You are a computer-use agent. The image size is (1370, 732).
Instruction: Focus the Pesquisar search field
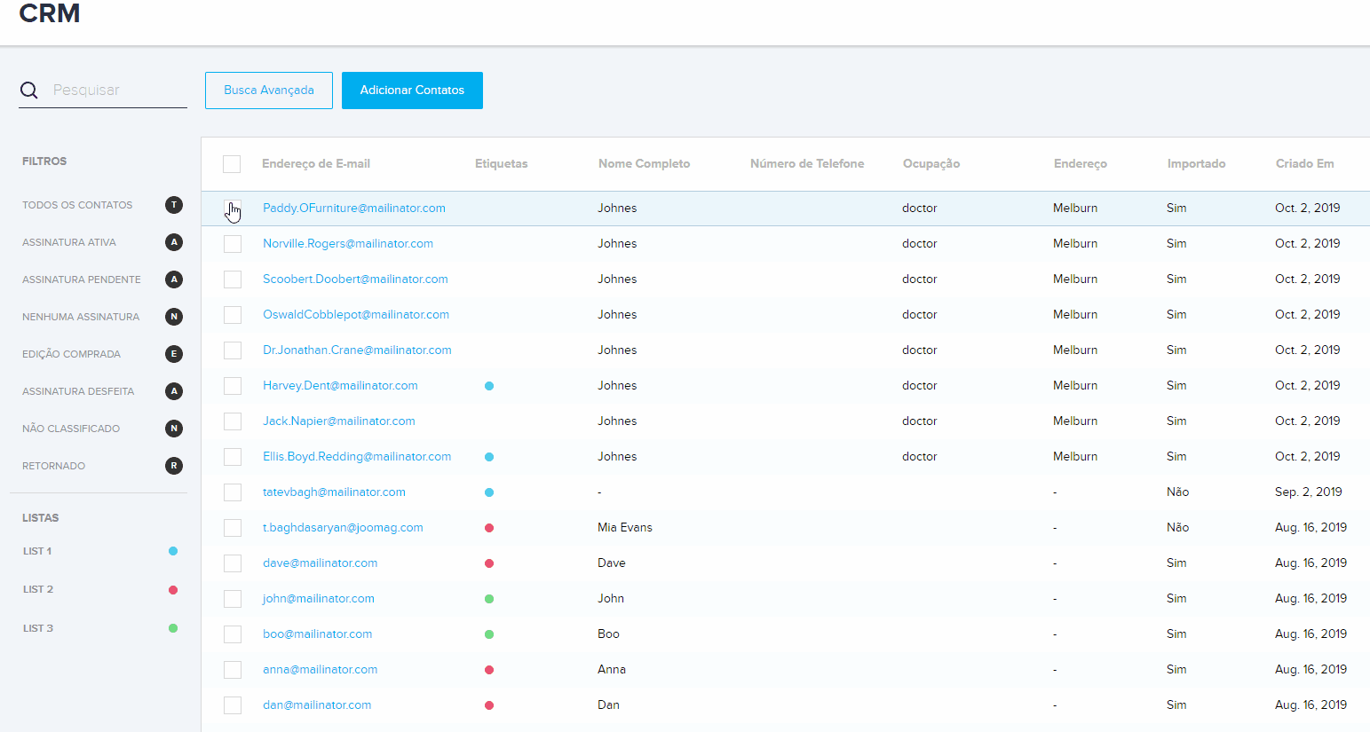coord(117,91)
